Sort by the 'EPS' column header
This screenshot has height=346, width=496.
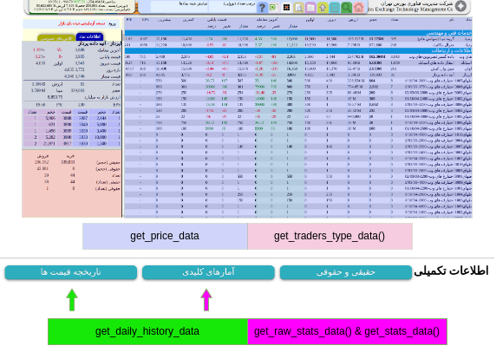pyautogui.click(x=145, y=20)
